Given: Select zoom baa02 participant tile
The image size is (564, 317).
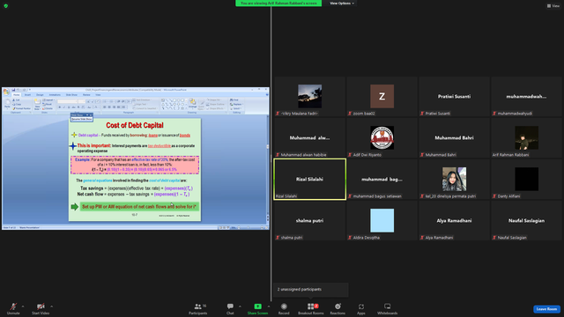Looking at the screenshot, I should (382, 96).
